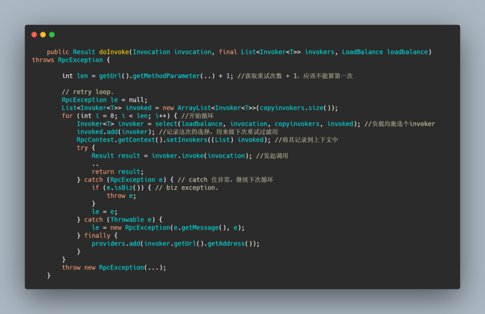
Task: Click 'catch (RpcException e)' clause
Action: 125,180
